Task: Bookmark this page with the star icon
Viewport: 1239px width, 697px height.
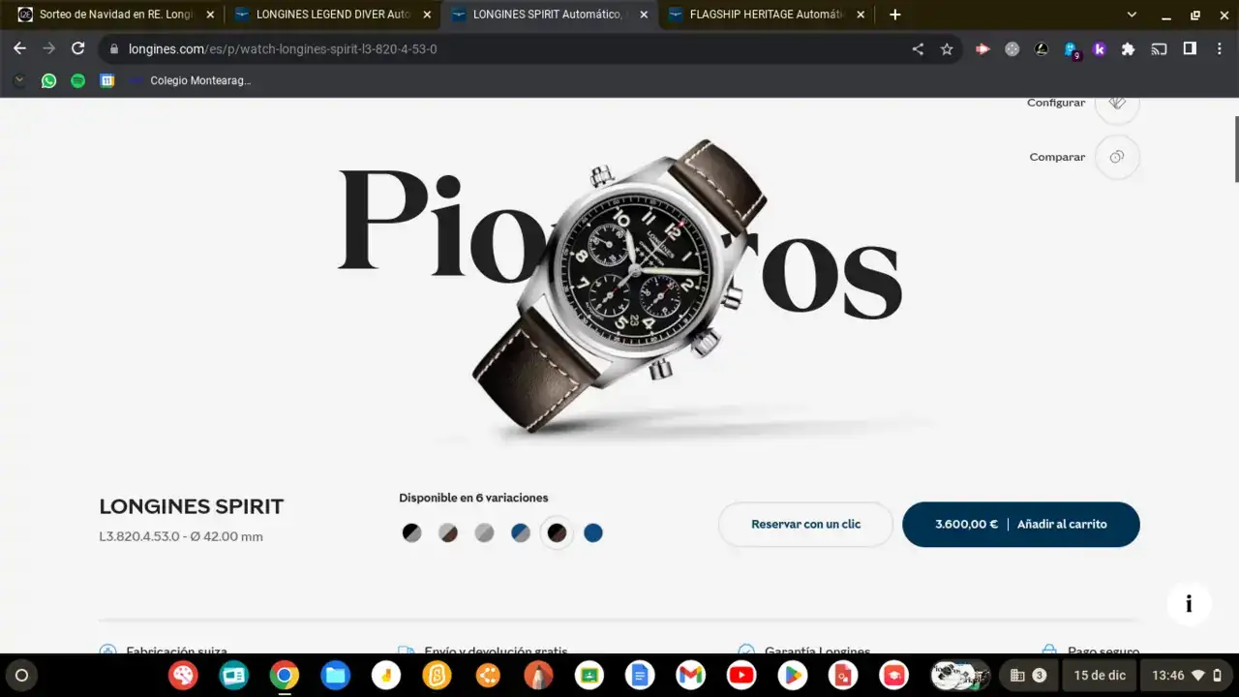Action: (947, 49)
